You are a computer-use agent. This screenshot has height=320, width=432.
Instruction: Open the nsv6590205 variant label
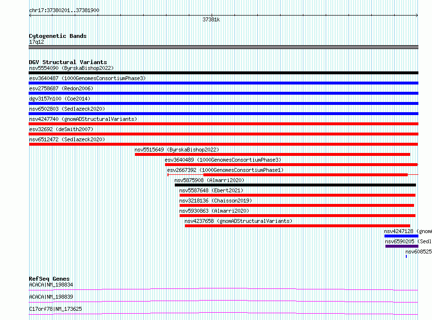408,241
